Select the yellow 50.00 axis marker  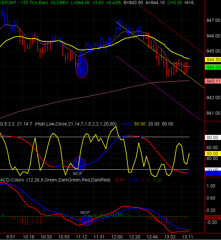click(x=213, y=154)
